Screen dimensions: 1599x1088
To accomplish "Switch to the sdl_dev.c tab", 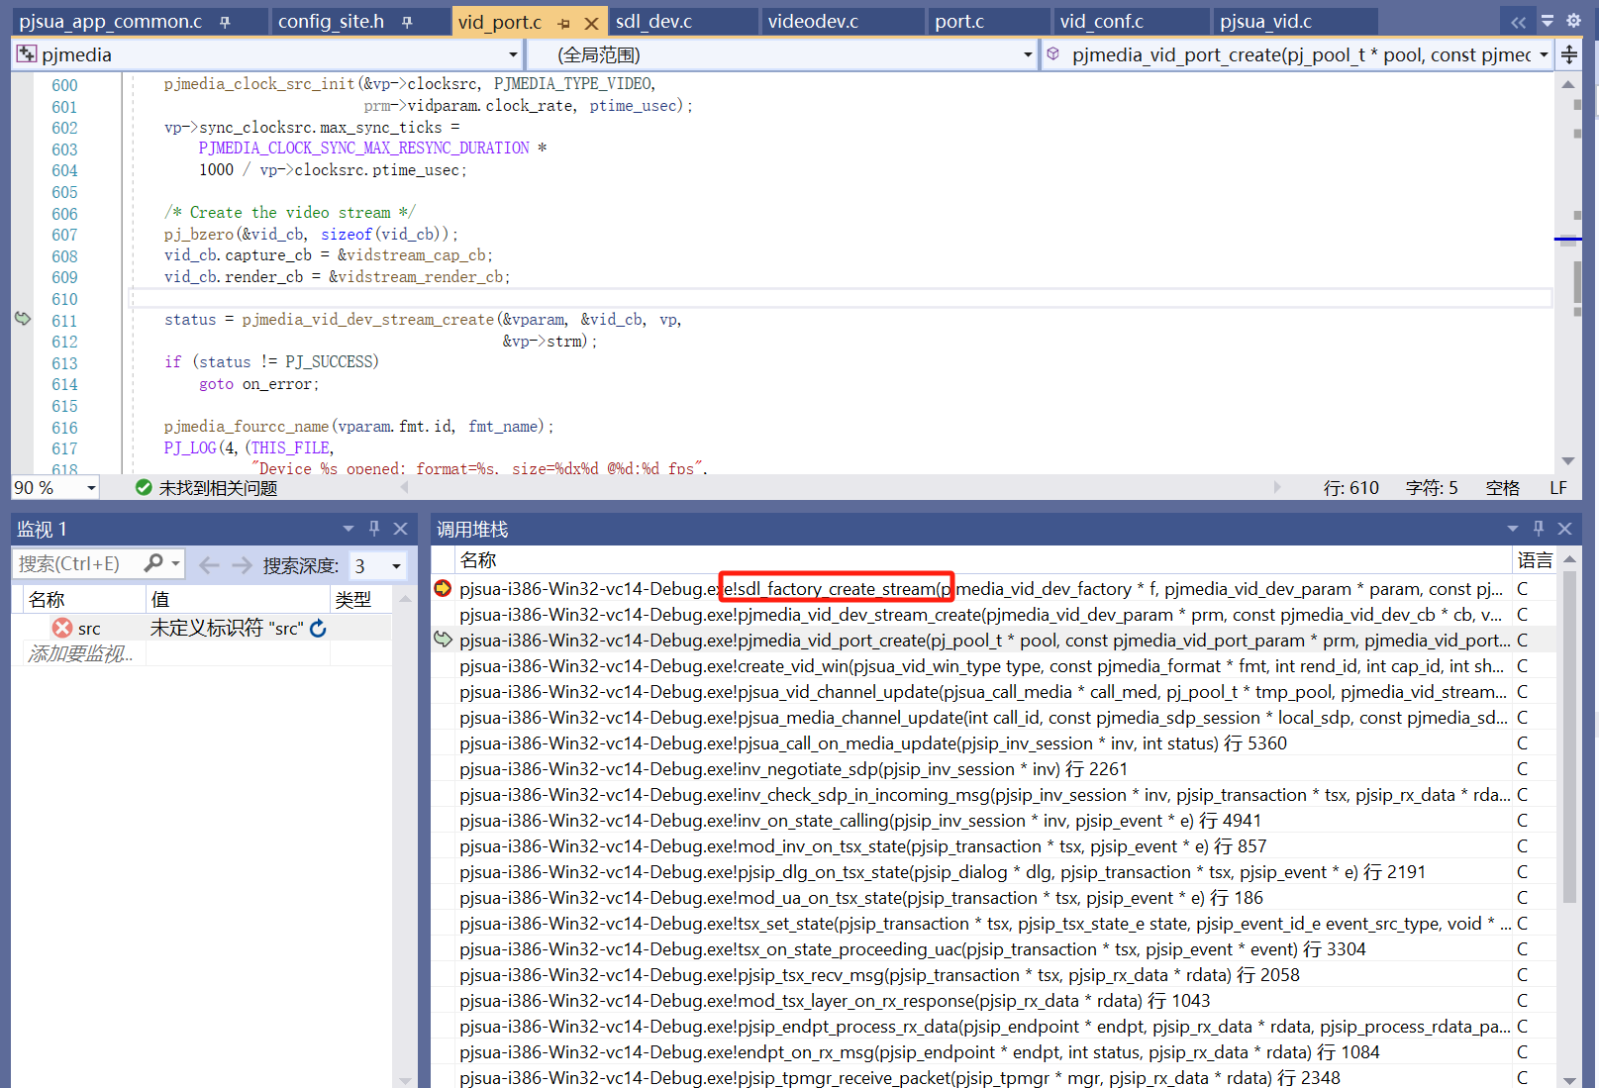I will 653,22.
